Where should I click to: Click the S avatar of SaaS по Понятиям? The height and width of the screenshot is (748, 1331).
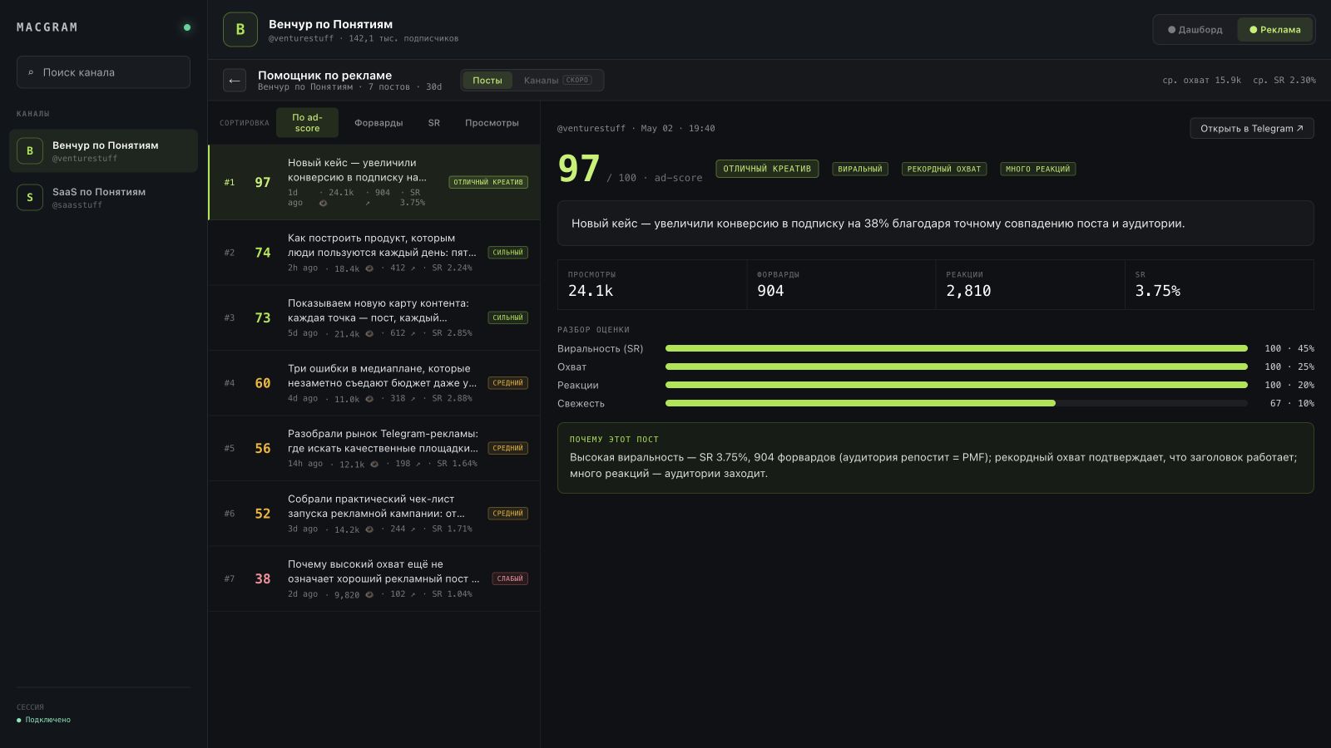click(30, 198)
